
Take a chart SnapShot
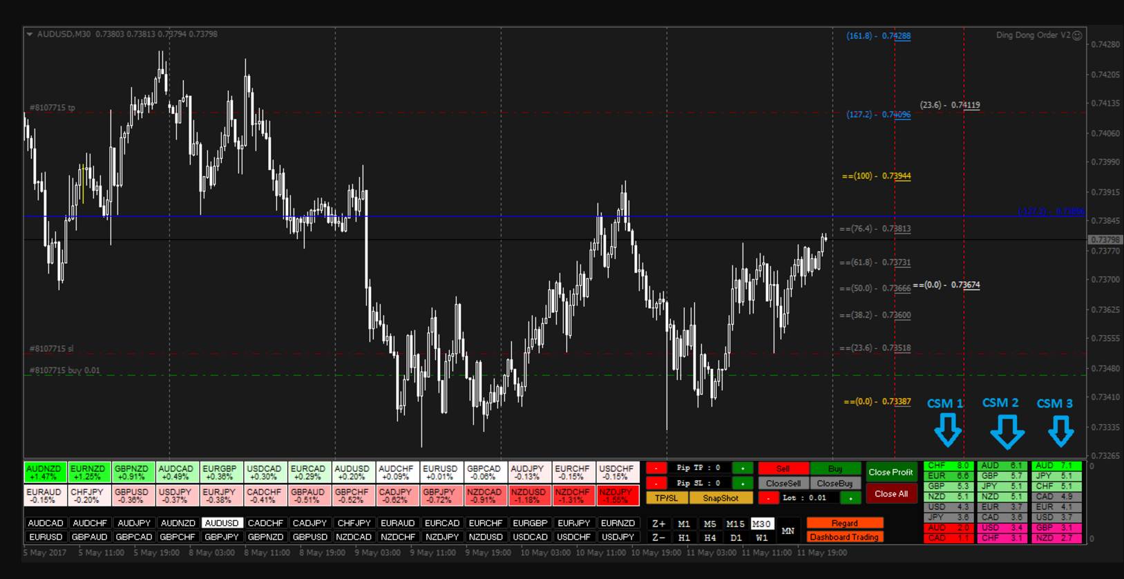721,497
